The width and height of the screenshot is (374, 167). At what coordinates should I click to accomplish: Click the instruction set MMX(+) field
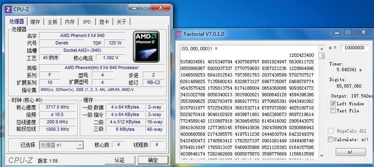tap(102, 90)
